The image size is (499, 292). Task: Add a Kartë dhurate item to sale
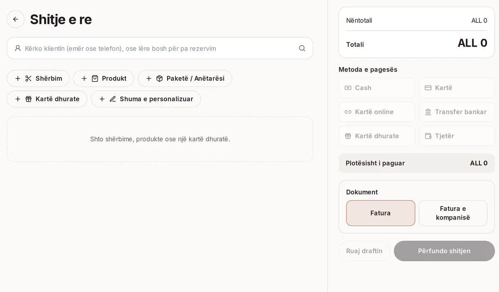tap(47, 99)
